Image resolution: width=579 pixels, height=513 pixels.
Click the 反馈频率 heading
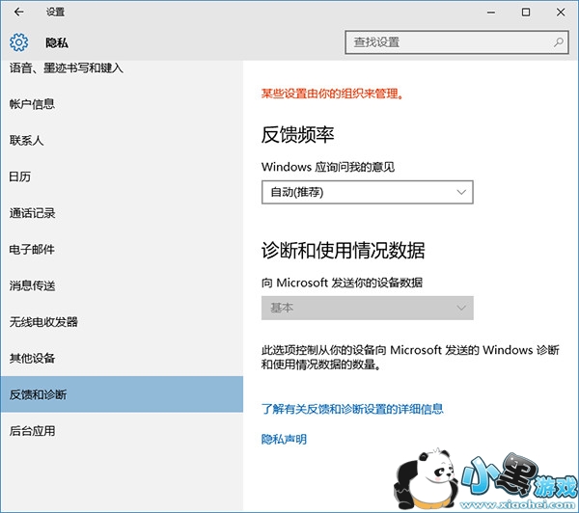297,135
